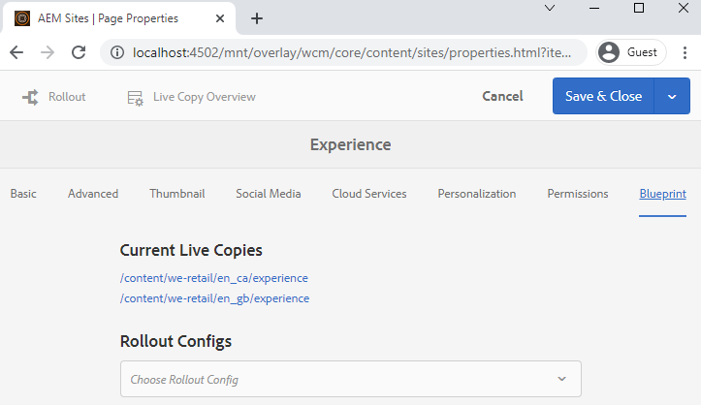Screen dimensions: 701x405
Task: Reload the page with the refresh icon
Action: pyautogui.click(x=80, y=52)
